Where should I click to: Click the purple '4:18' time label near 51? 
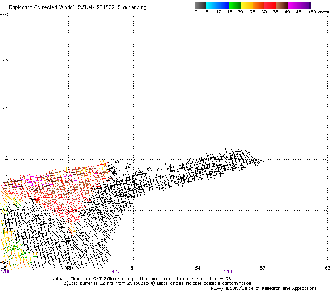coord(116,272)
